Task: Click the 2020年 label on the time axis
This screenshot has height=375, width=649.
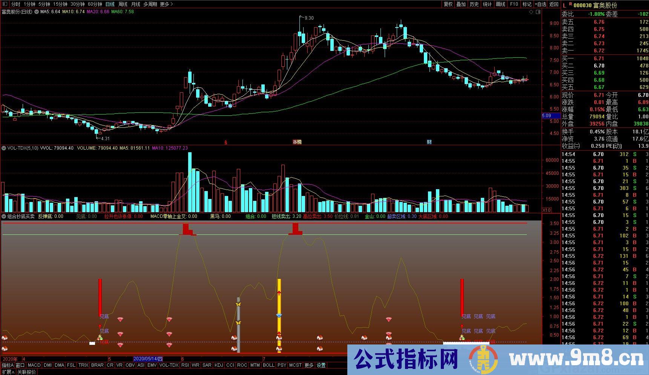Action: point(10,359)
